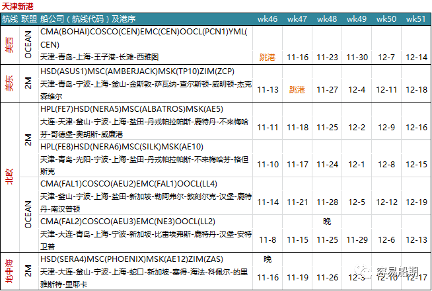The image size is (432, 291).
Task: Click the 11-14 date cell
Action: tap(268, 202)
